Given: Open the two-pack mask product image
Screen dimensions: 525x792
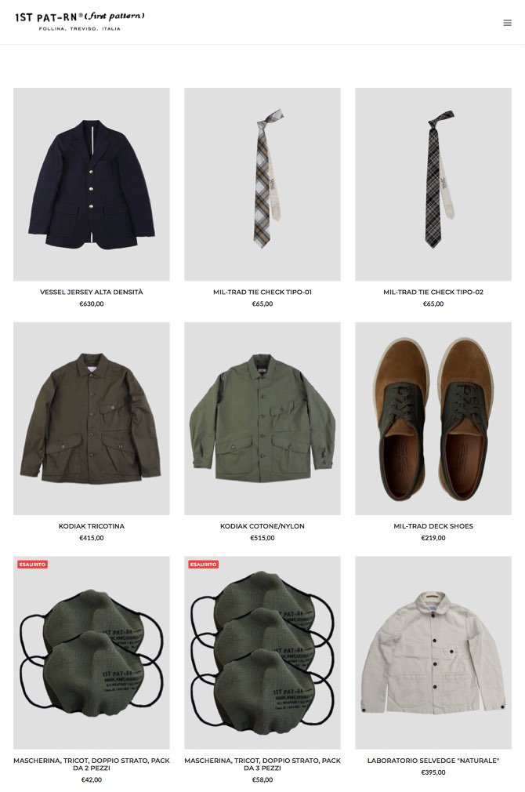Looking at the screenshot, I should [92, 652].
